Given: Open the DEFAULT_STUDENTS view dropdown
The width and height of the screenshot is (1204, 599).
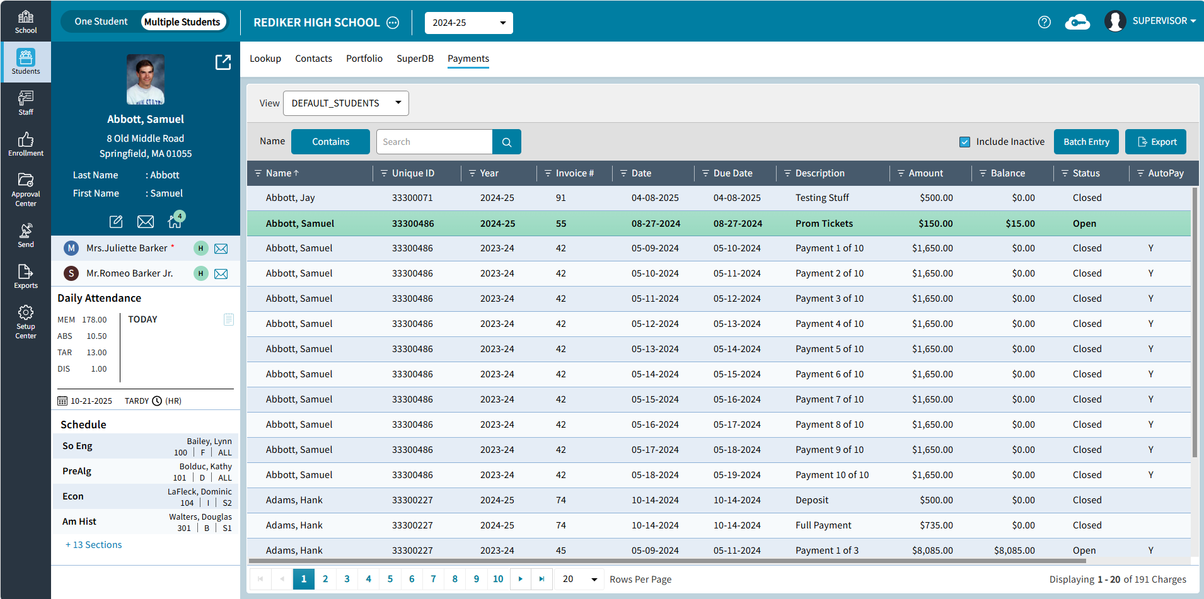Looking at the screenshot, I should (x=345, y=103).
